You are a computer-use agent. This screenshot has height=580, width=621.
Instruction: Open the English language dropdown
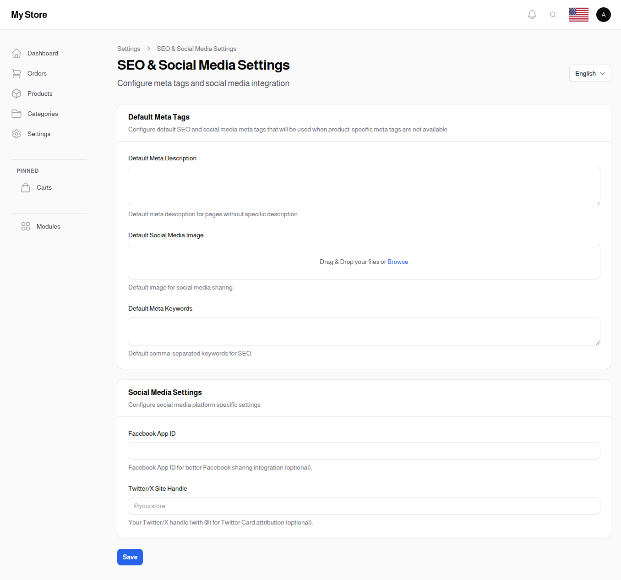(x=590, y=73)
